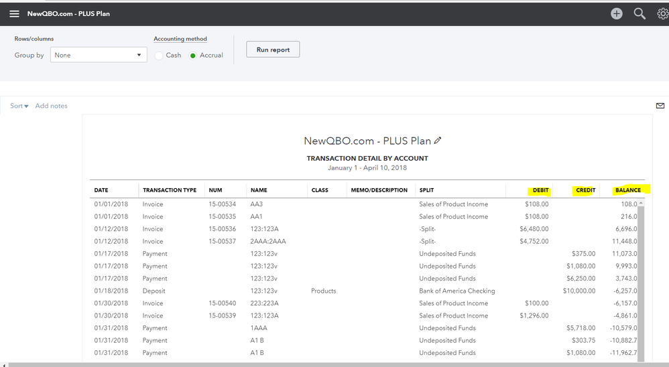Click the name AA3
Image resolution: width=669 pixels, height=367 pixels.
[257, 204]
